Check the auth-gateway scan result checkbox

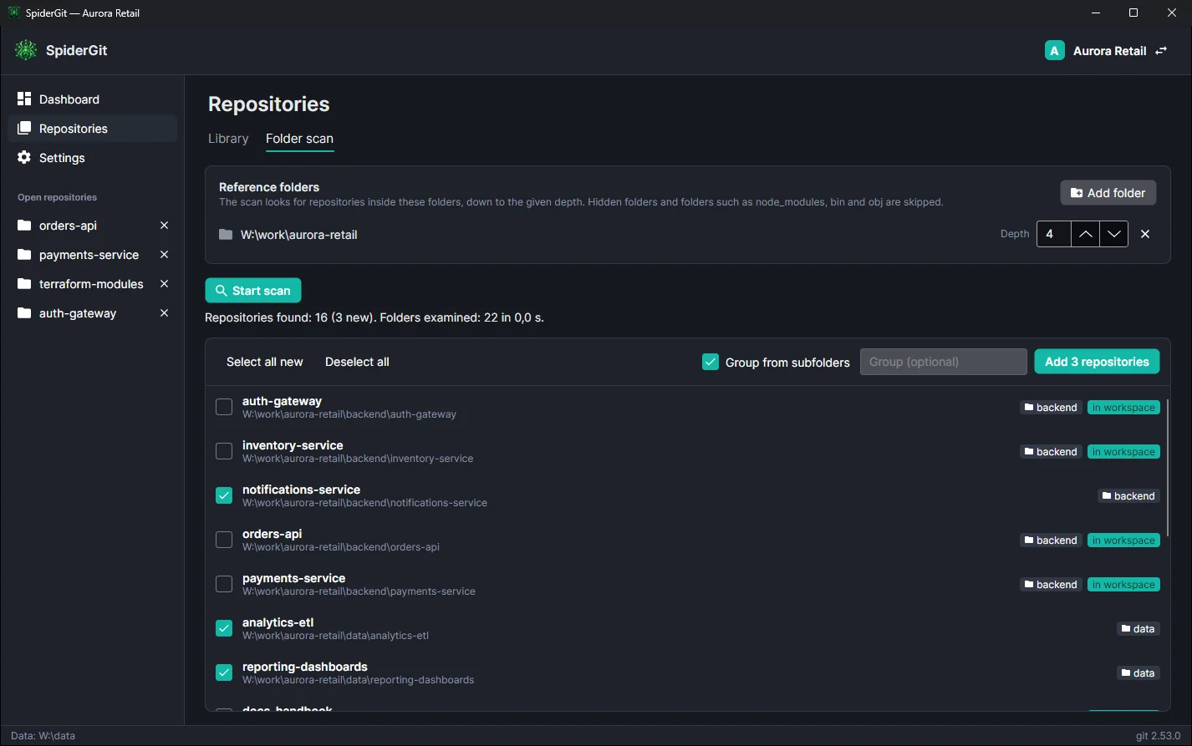click(x=224, y=407)
